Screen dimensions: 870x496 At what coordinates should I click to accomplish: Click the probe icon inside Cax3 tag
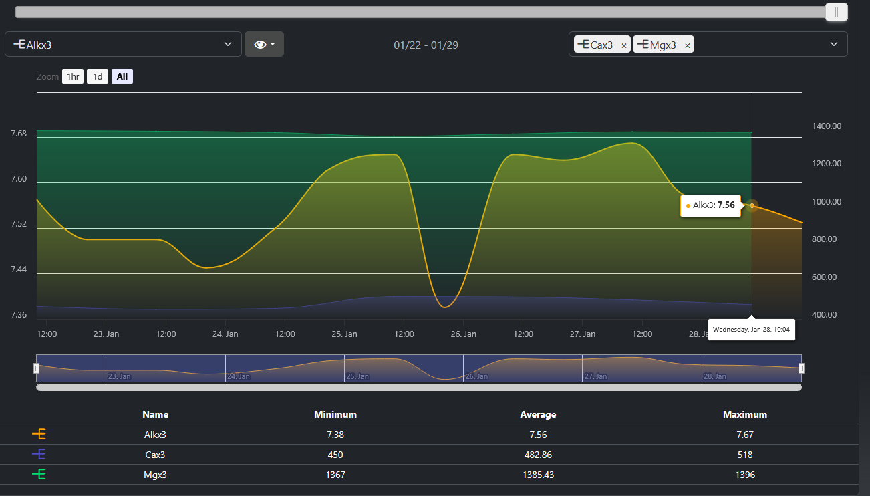[x=583, y=45]
